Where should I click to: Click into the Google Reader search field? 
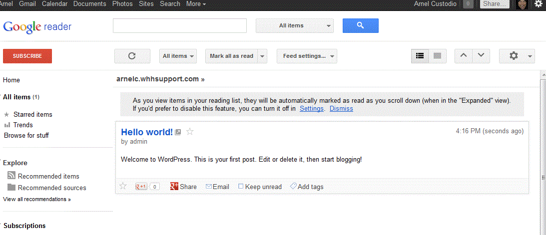pos(180,25)
